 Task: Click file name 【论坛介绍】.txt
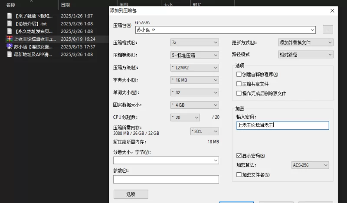click(x=30, y=24)
